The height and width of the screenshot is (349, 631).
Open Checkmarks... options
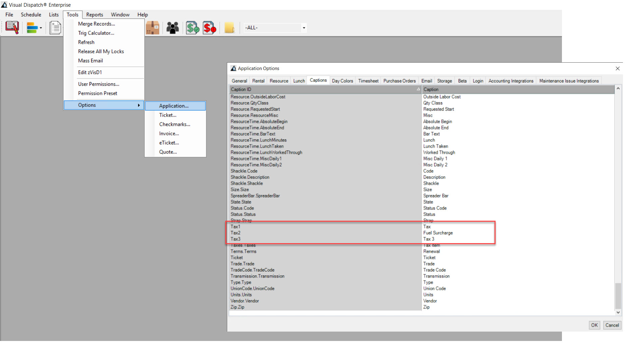tap(175, 124)
